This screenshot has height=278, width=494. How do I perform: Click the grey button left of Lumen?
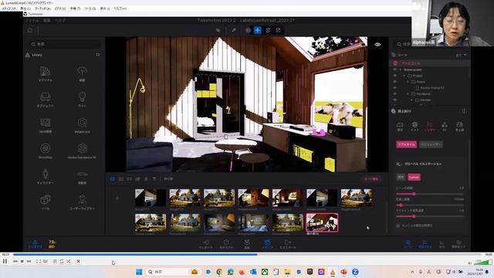tap(401, 177)
